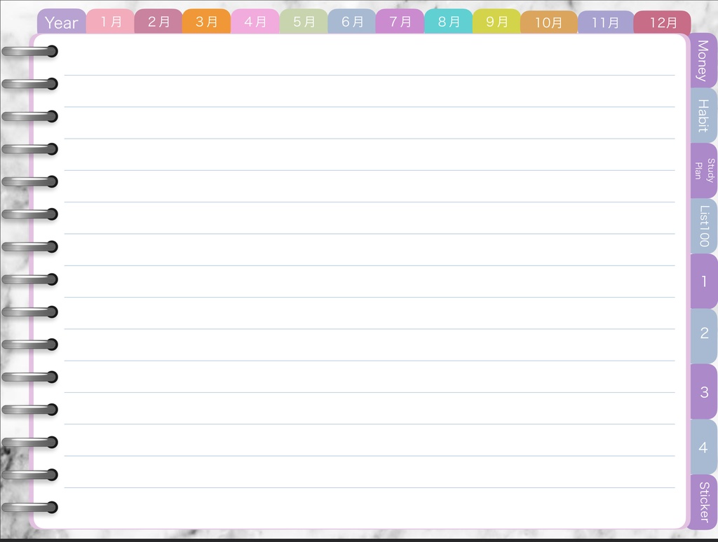Go to the teal 8月 tab

click(448, 22)
